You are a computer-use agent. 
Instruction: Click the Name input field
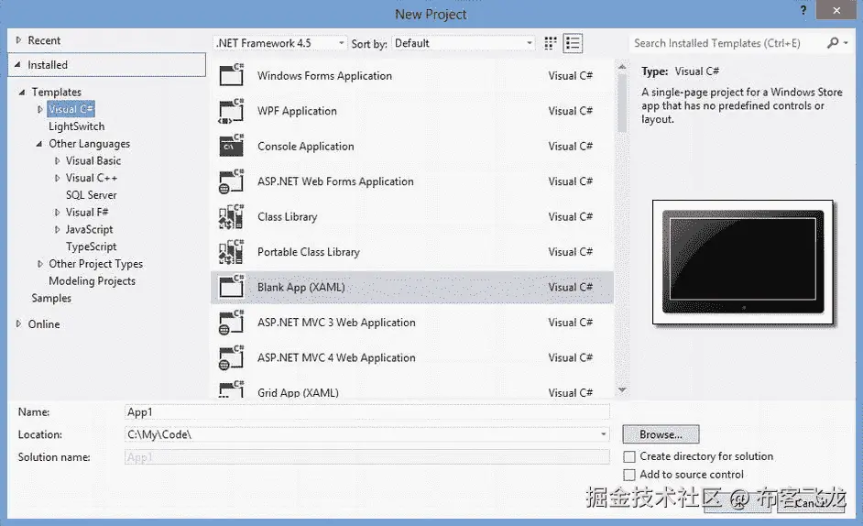[367, 412]
